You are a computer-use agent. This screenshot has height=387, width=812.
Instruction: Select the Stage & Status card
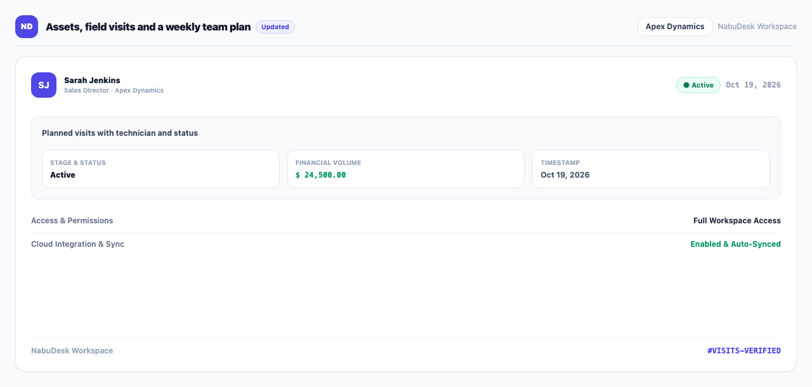(x=160, y=169)
